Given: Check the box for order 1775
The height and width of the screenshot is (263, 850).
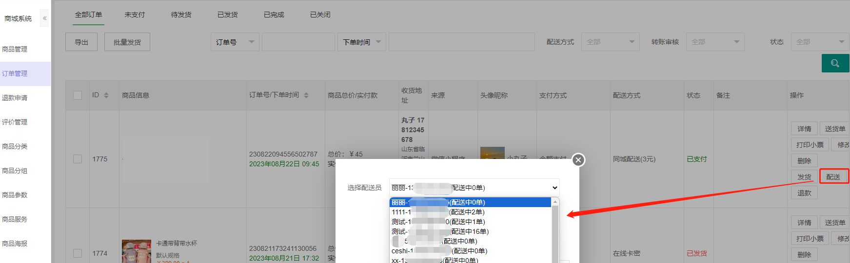Looking at the screenshot, I should [78, 159].
